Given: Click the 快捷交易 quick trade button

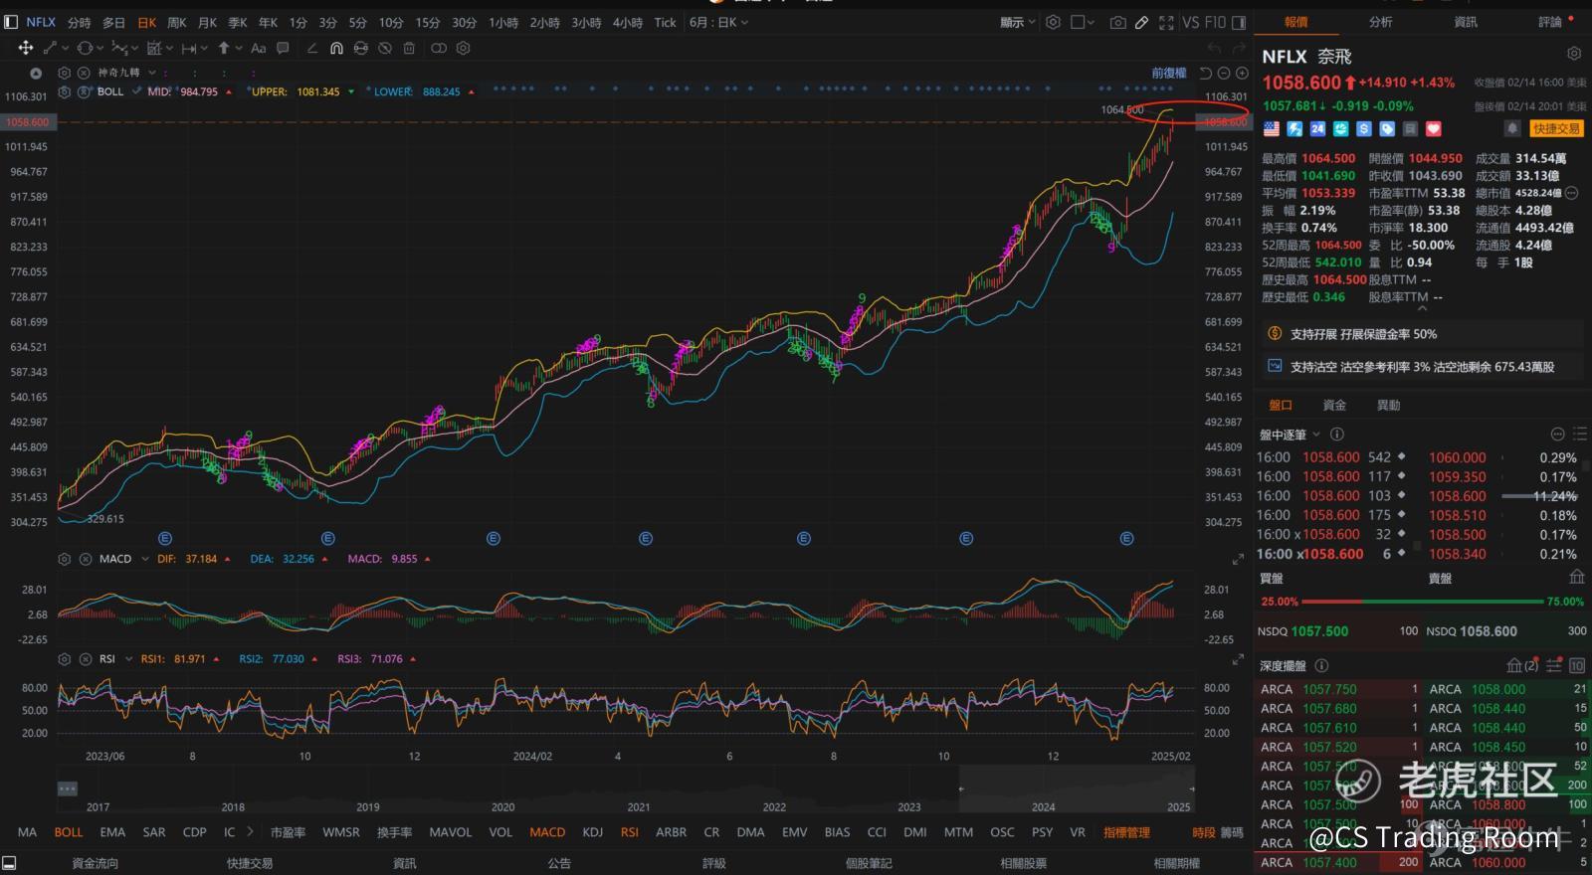Looking at the screenshot, I should [x=1556, y=129].
